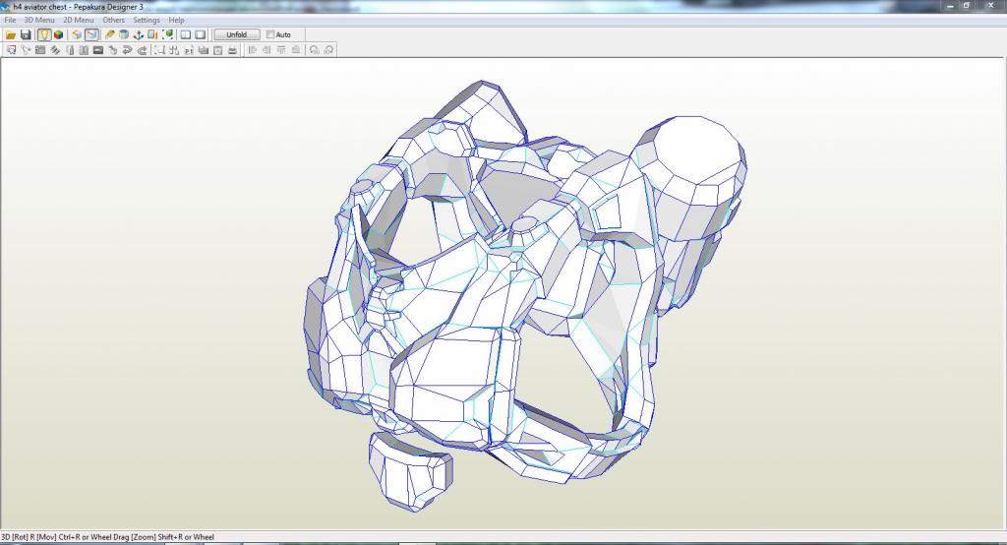Click the dashed rectangle selection icon
Viewport: 1007px width, 545px height.
159,50
